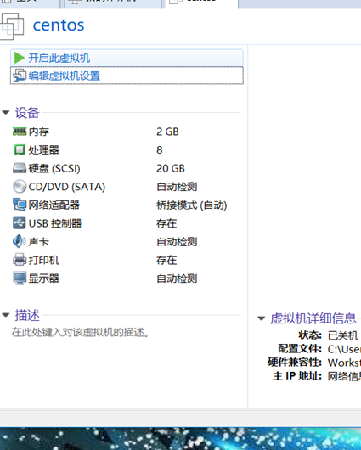Click the 虚拟机详细信息 heading
This screenshot has height=450, width=361.
313,318
